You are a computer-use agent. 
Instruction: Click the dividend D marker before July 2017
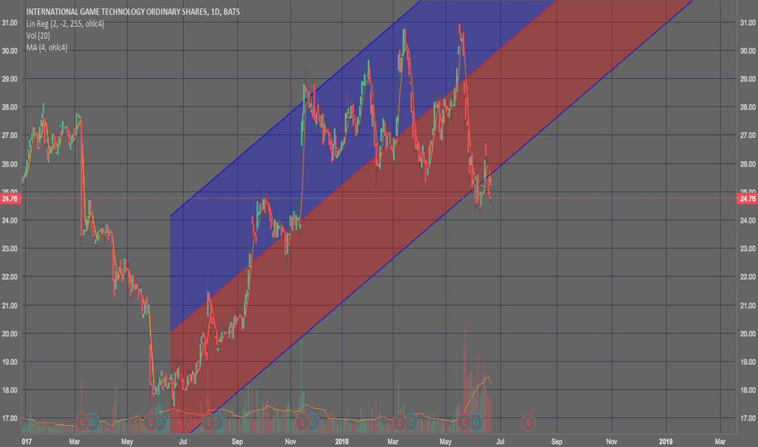(x=160, y=423)
